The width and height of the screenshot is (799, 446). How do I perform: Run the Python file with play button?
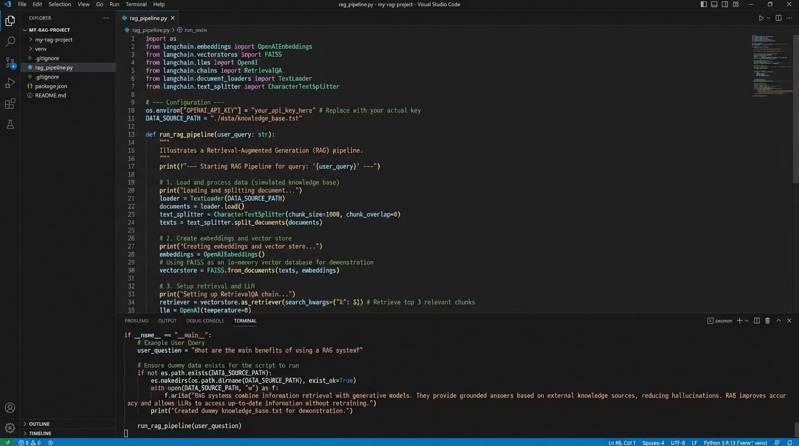[761, 18]
